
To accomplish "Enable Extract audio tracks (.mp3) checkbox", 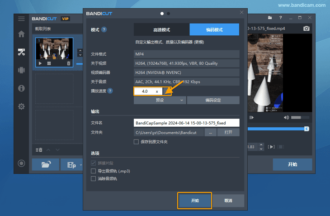I will point(93,171).
